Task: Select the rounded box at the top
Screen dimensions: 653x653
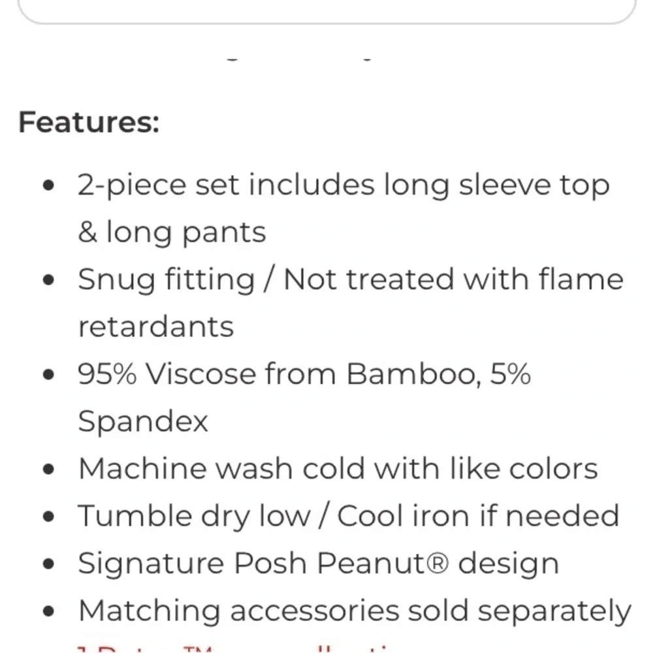Action: point(327,11)
